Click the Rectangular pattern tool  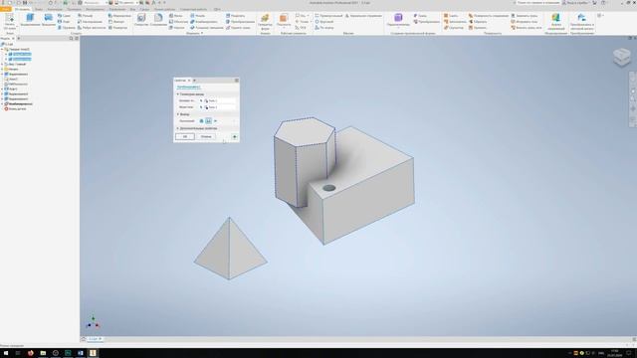(x=328, y=16)
